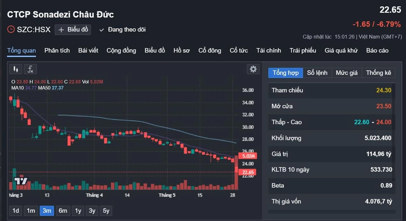Toggle the Đang theo dõi checkmark
This screenshot has width=406, height=221.
(x=102, y=30)
